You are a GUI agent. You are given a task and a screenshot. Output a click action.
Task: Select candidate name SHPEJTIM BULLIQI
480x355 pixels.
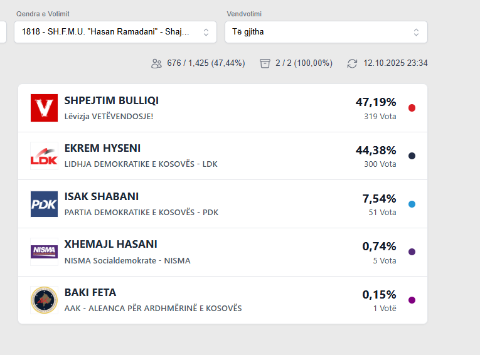[x=112, y=101]
